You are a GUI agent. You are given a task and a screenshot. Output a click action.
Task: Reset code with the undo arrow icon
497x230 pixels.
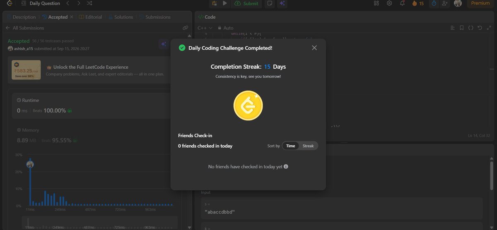point(480,28)
